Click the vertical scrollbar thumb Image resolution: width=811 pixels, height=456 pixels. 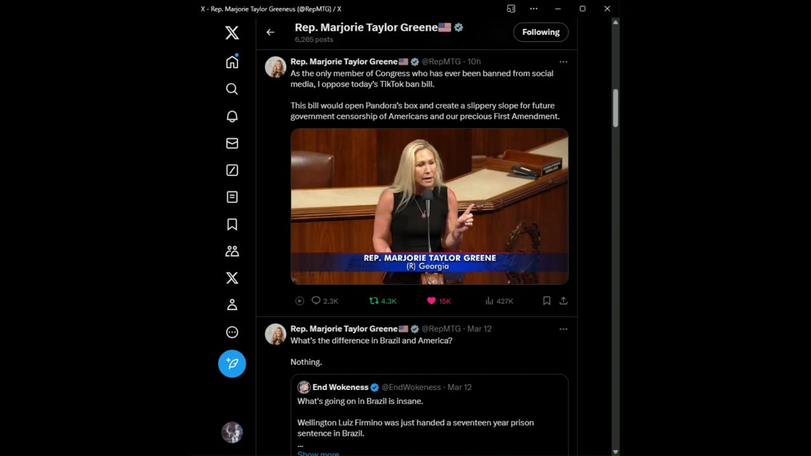coord(615,108)
